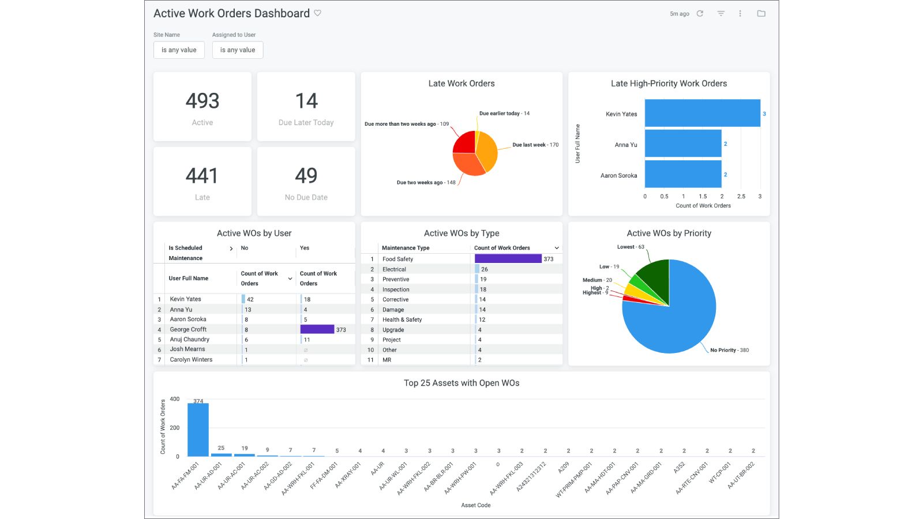Refresh the dashboard data
This screenshot has height=519, width=923.
point(699,13)
